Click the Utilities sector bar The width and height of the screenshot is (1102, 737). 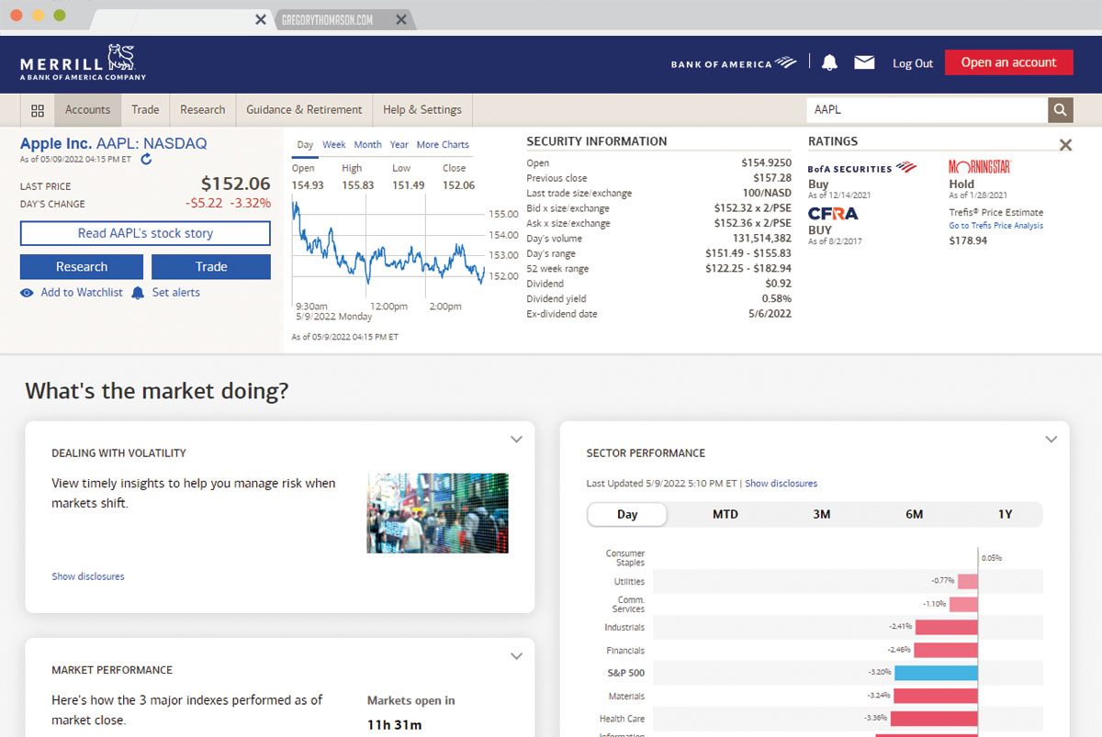968,581
